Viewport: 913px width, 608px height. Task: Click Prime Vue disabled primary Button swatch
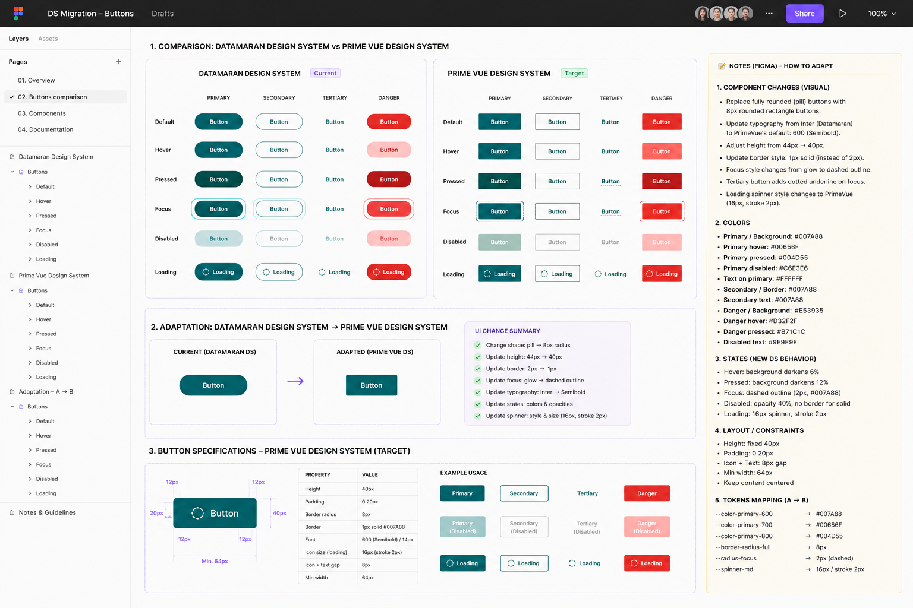[500, 242]
